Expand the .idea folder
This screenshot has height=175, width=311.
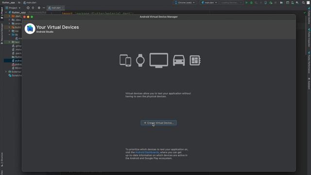tap(9, 20)
